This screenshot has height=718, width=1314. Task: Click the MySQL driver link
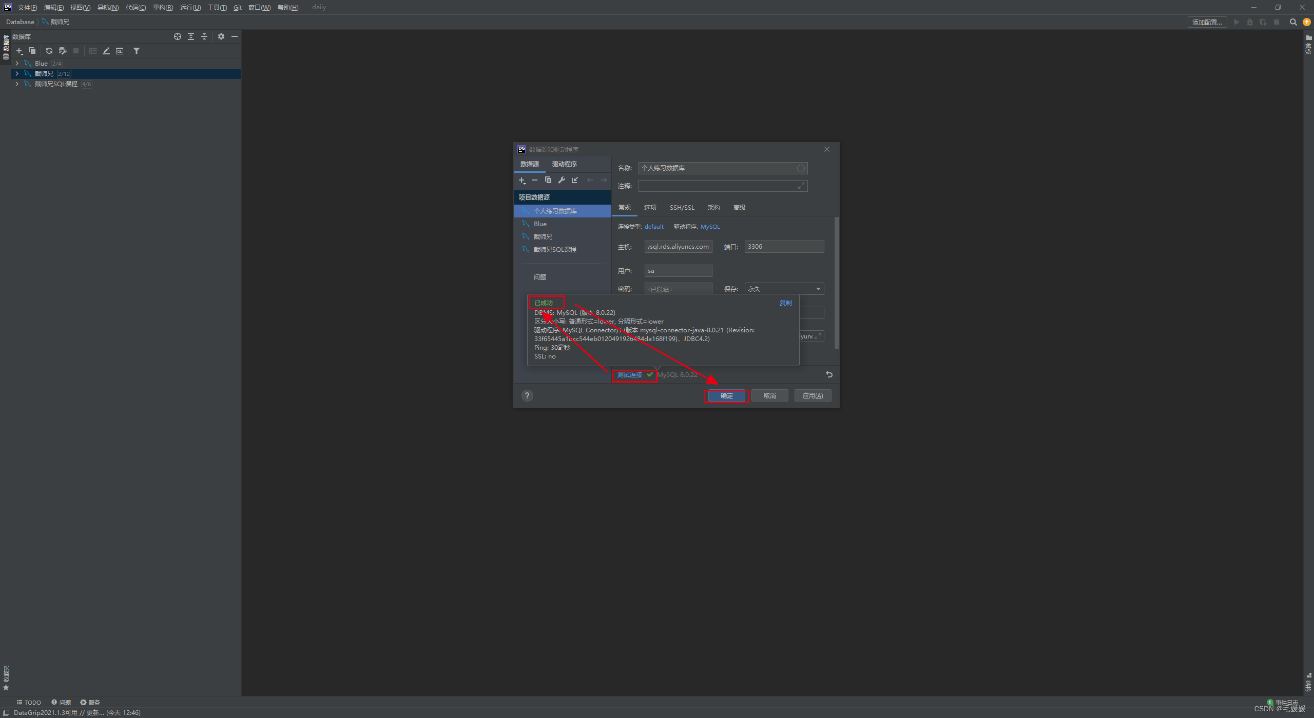coord(710,226)
